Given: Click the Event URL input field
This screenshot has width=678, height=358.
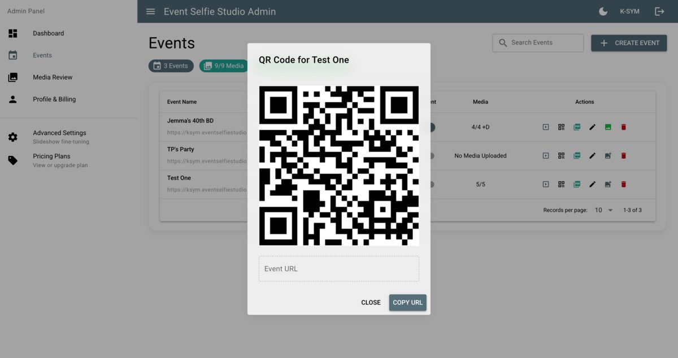Looking at the screenshot, I should point(338,269).
